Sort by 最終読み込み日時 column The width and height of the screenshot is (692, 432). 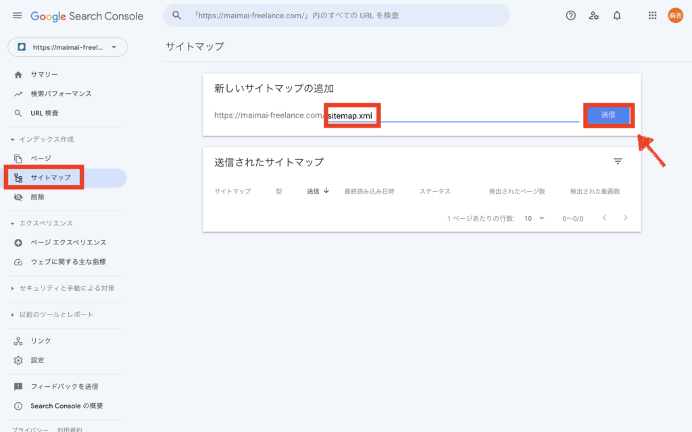point(370,191)
